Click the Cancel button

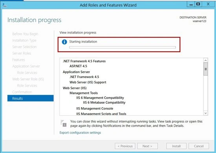[199, 146]
